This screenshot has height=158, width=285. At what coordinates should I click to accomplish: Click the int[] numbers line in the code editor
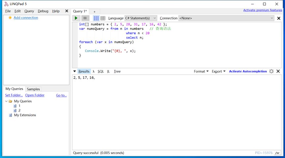pyautogui.click(x=123, y=24)
